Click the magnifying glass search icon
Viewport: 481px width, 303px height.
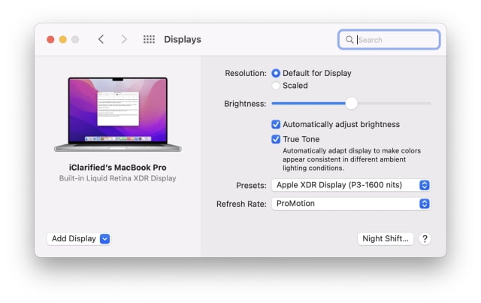[x=349, y=40]
